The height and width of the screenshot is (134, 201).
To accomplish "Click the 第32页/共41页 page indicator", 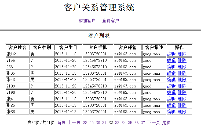I will point(41,123).
